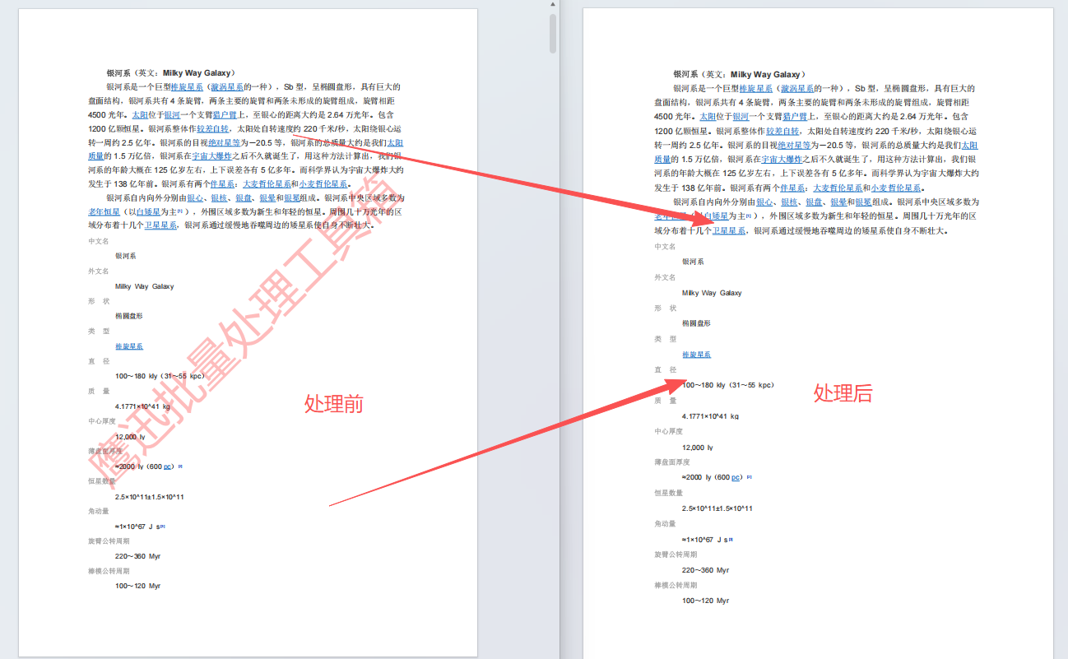Click '2.5×10^11±1.5×10^11' in 处理后 page

click(x=717, y=508)
